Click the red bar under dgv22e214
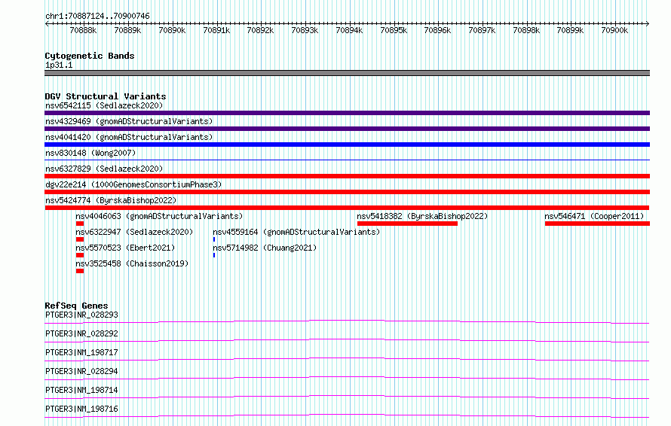 click(347, 192)
